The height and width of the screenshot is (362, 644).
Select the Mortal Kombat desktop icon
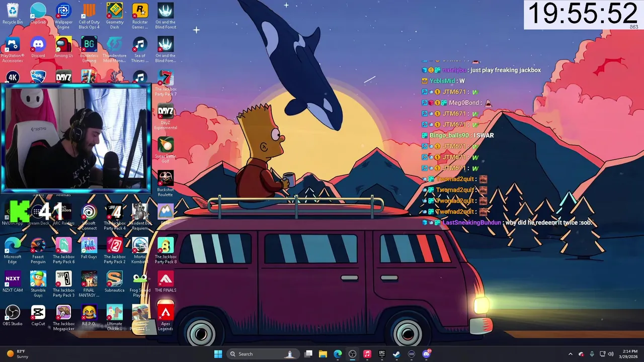(x=140, y=251)
